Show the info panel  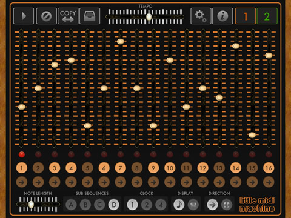222,16
